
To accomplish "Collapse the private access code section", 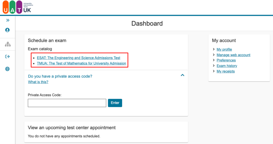I will 183,75.
